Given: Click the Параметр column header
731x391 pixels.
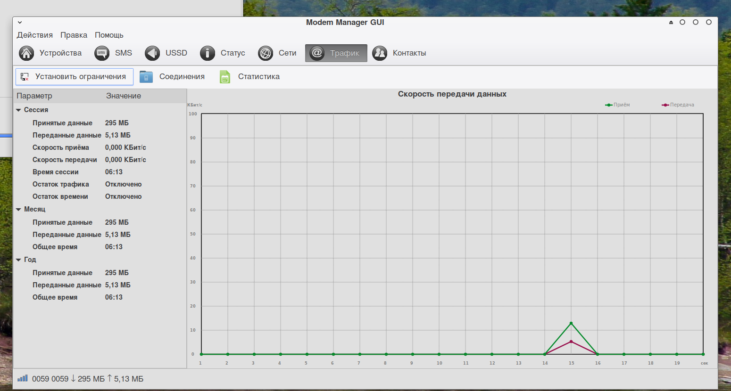Looking at the screenshot, I should click(58, 96).
